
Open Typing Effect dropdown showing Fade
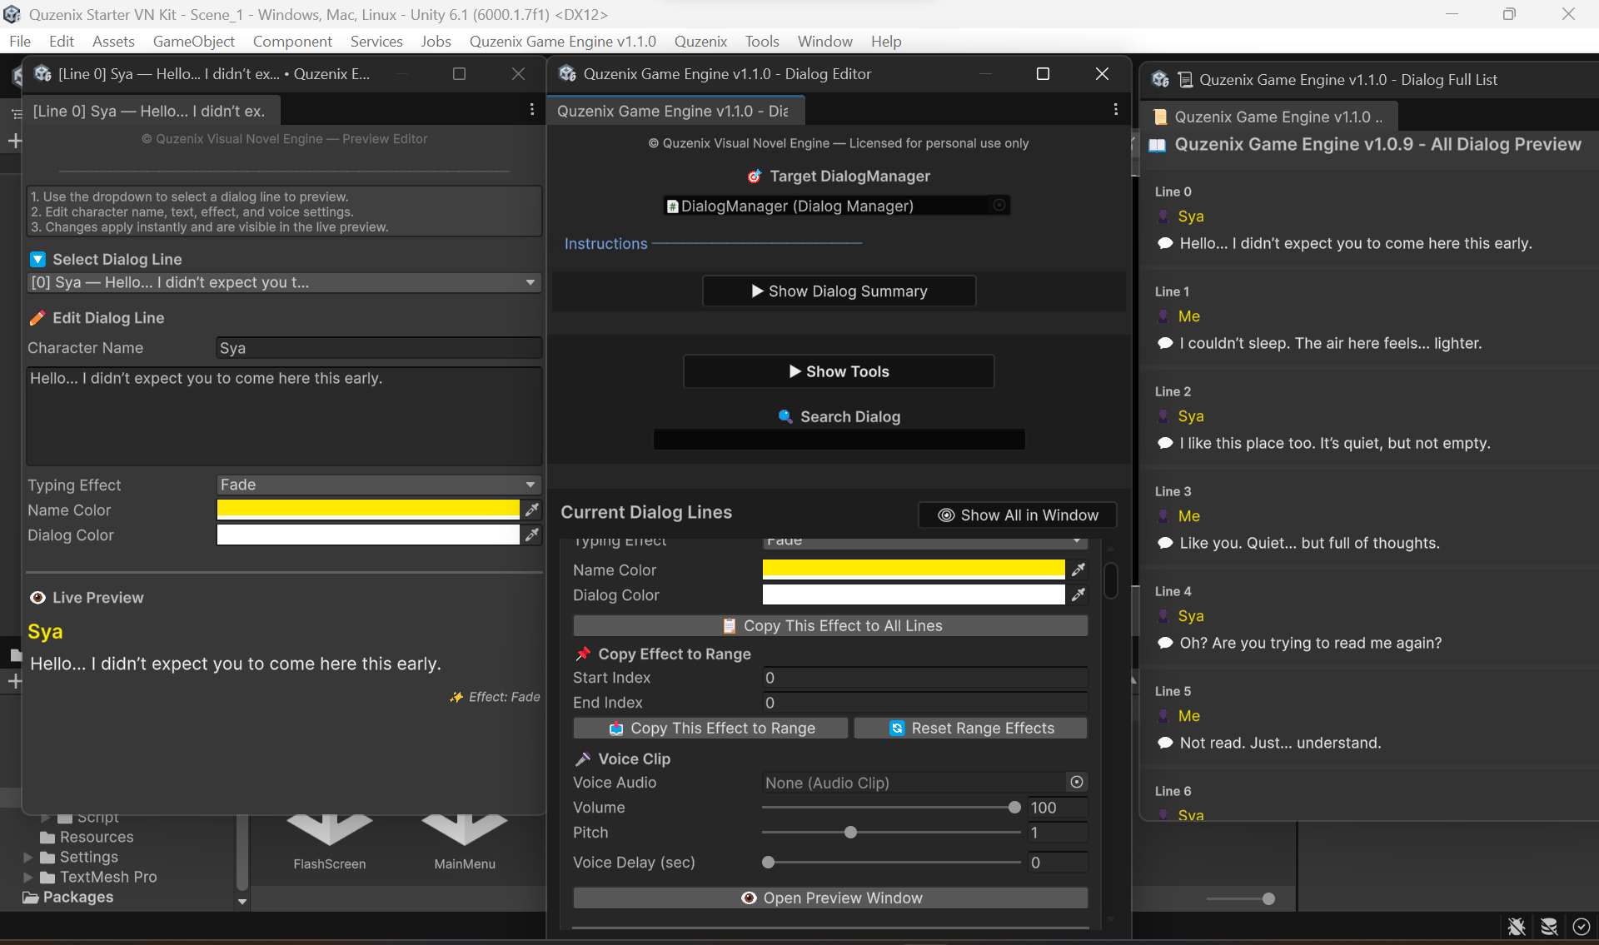[378, 485]
